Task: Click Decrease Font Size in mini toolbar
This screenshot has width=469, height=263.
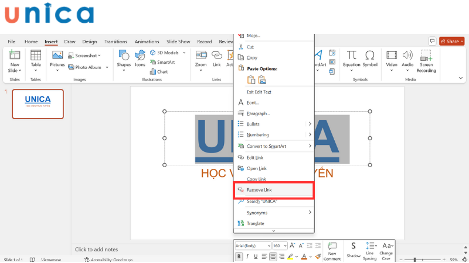Action: (x=301, y=245)
